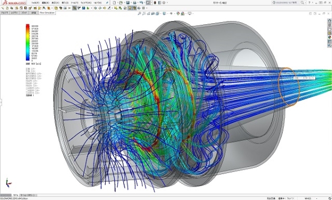The height and width of the screenshot is (200, 332).
Task: Toggle the pin icon beside the menu bar
Action: point(107,3)
